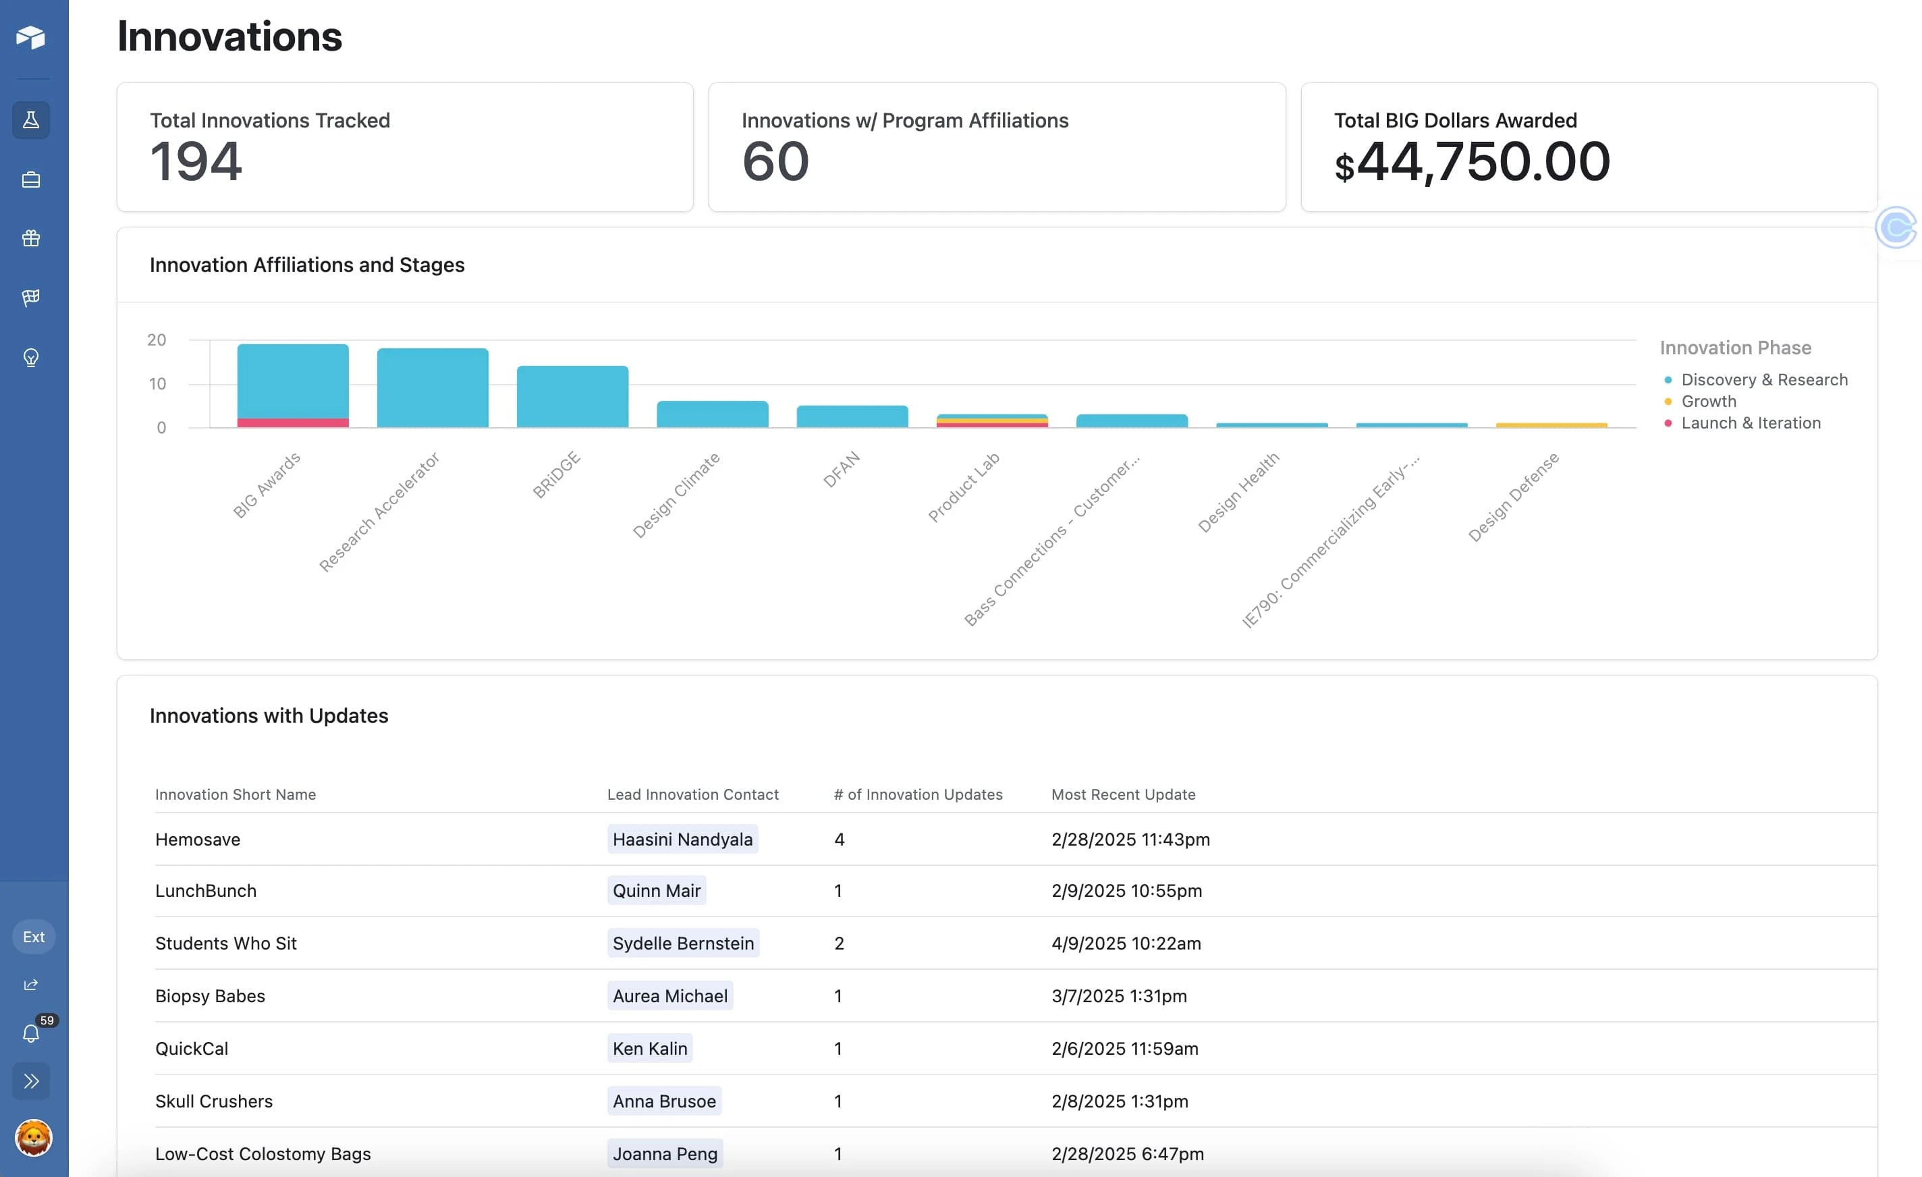Click the checkered flag sidebar icon

31,298
